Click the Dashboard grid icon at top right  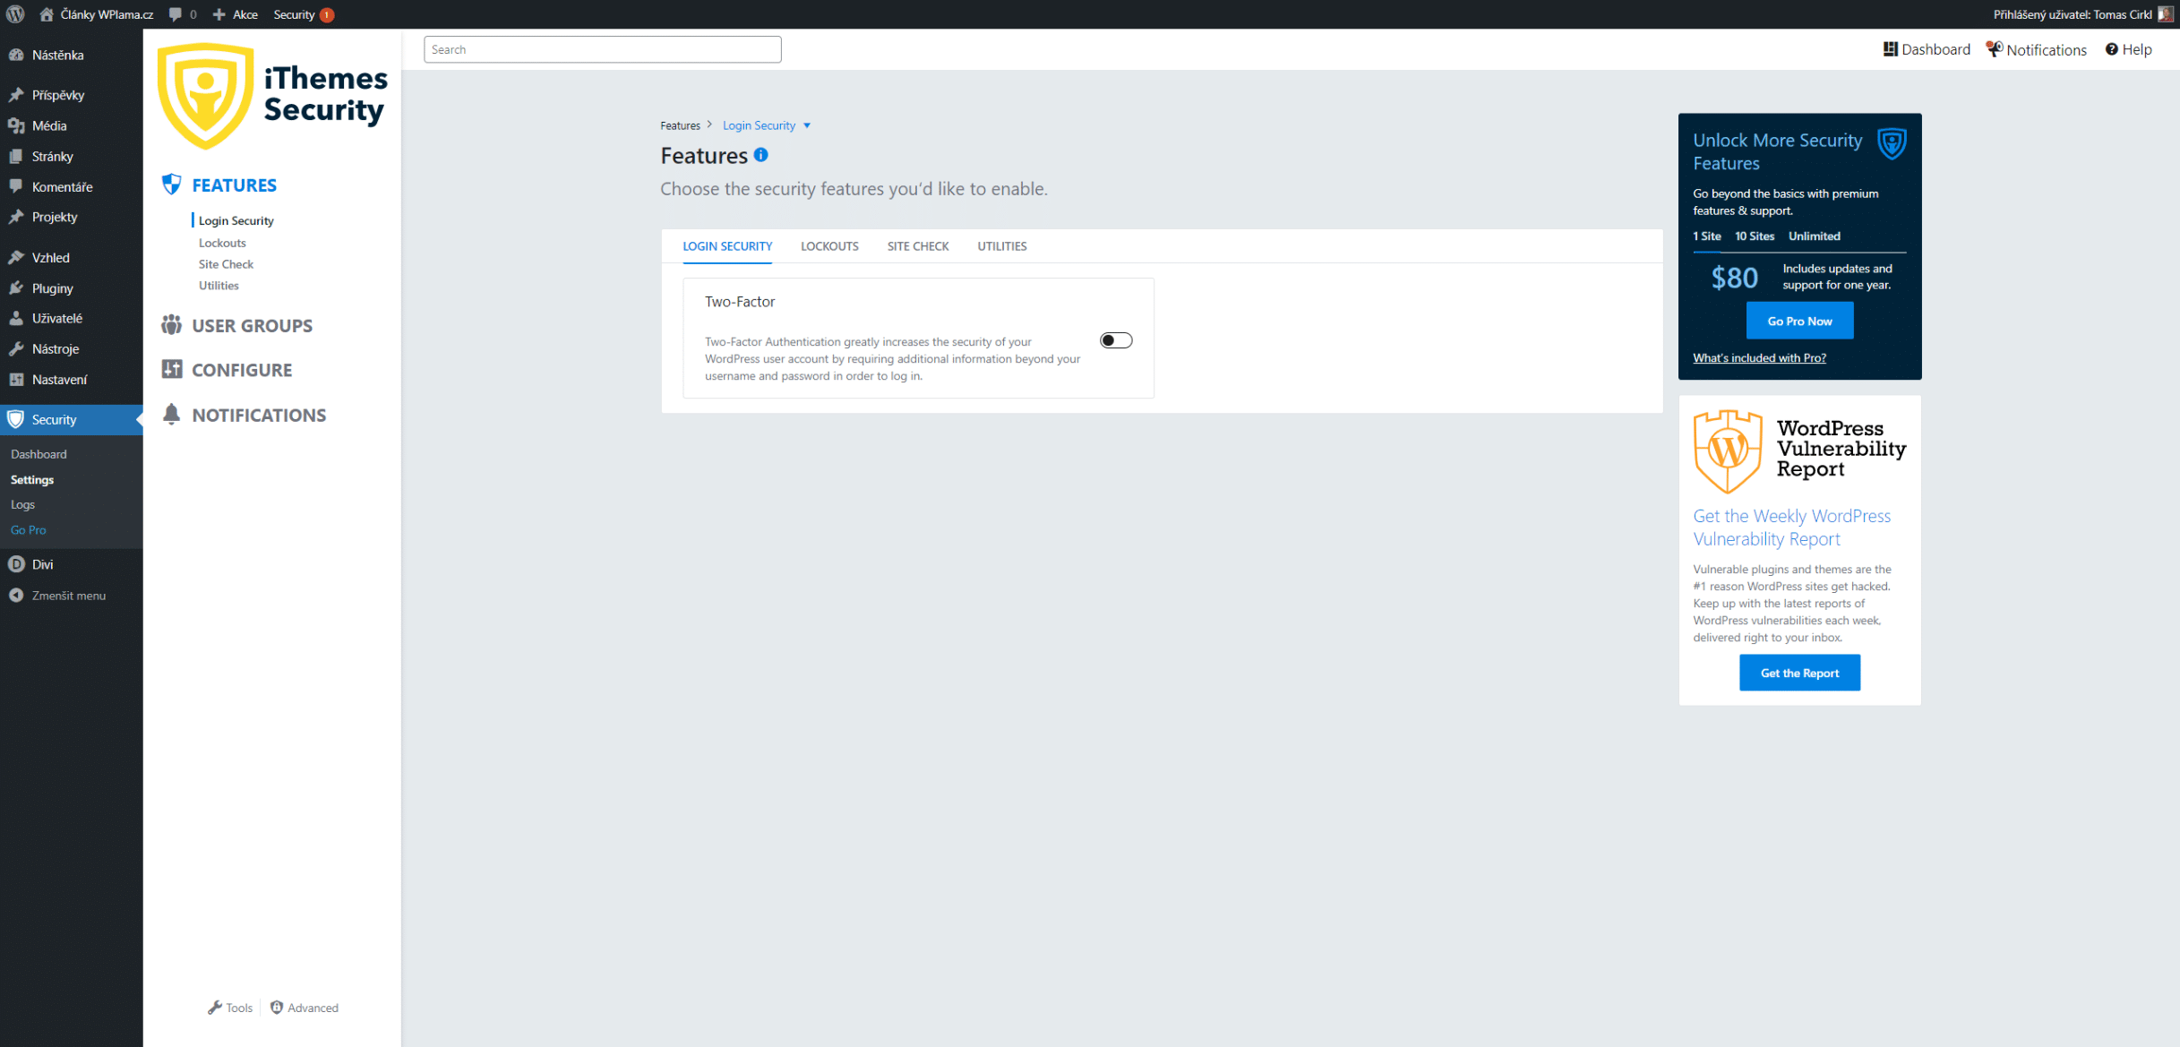tap(1890, 49)
